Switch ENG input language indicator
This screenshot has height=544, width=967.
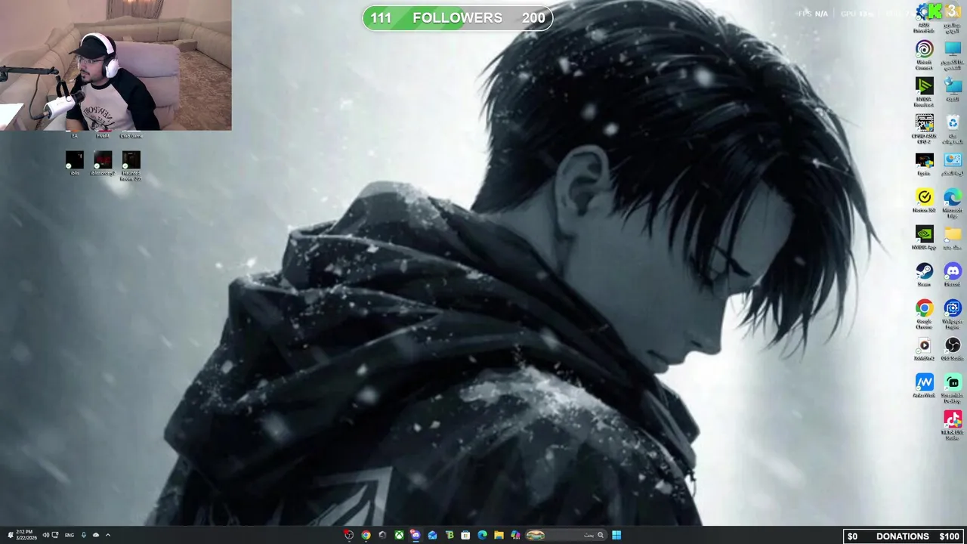tap(70, 535)
